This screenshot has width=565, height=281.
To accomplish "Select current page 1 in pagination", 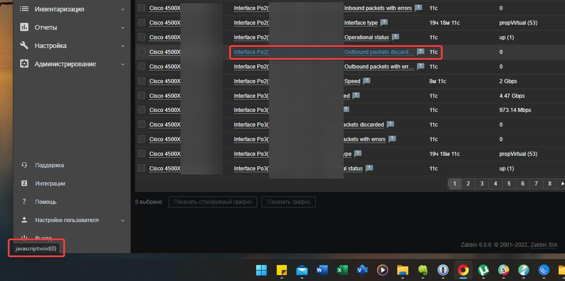I will (455, 184).
